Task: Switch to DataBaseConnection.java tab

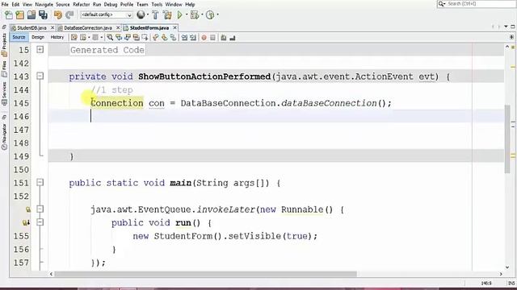Action: [88, 28]
